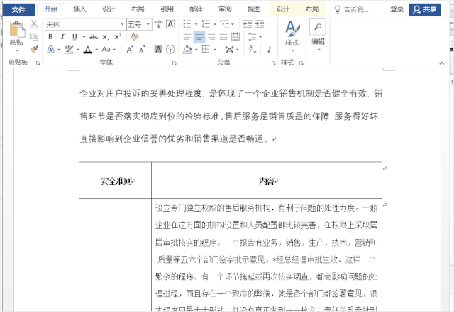
Task: Open the phonetic guide (wén) tool
Action: [x=158, y=24]
